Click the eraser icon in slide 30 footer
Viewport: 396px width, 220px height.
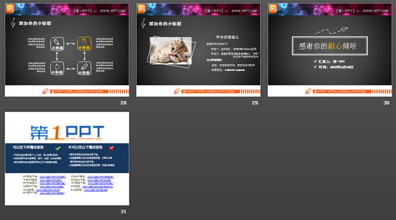click(x=308, y=91)
